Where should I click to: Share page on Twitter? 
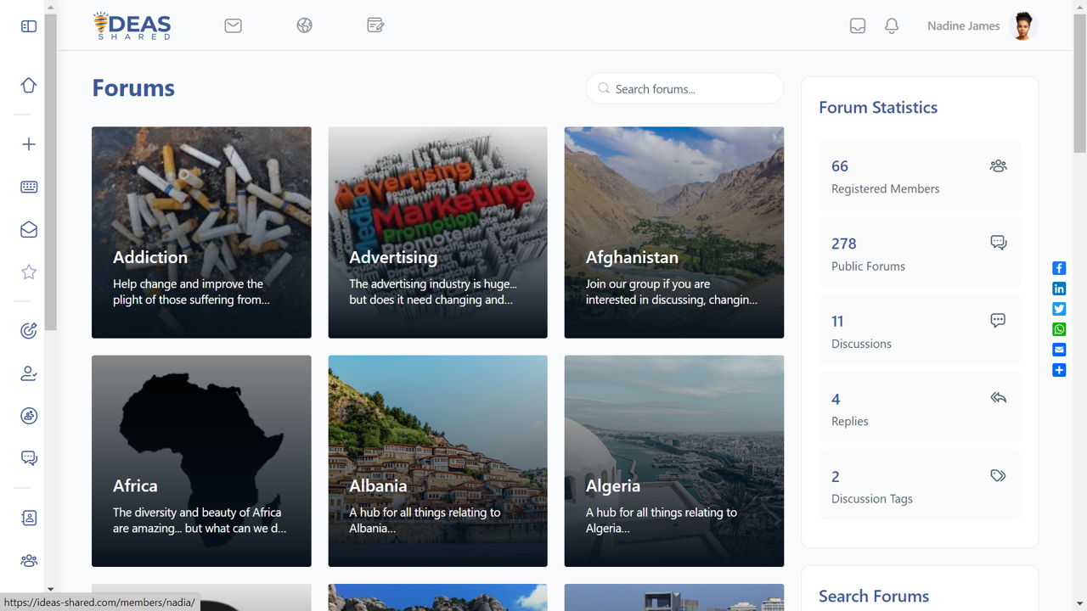pyautogui.click(x=1059, y=309)
